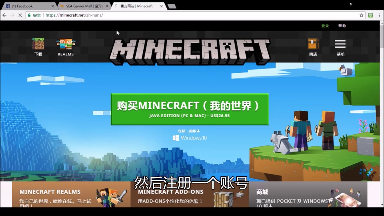The height and width of the screenshot is (216, 384).
Task: Click the 包括…的版本 text
Action: [189, 131]
